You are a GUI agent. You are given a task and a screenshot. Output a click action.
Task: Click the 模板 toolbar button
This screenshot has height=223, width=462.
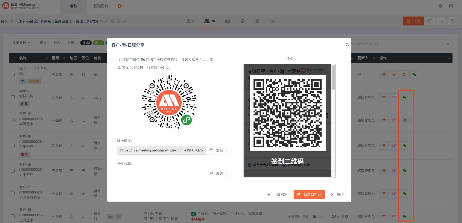43,43
